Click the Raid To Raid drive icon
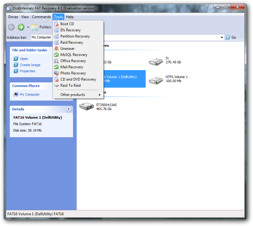 coord(56,85)
